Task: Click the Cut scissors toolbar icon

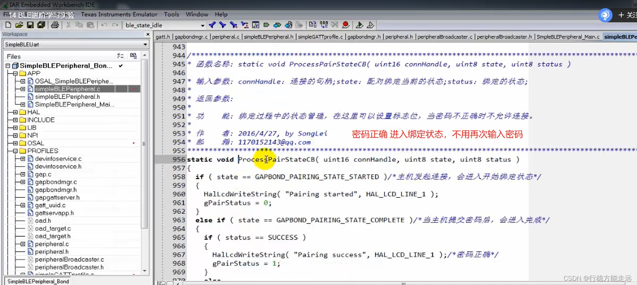Action: pyautogui.click(x=68, y=25)
